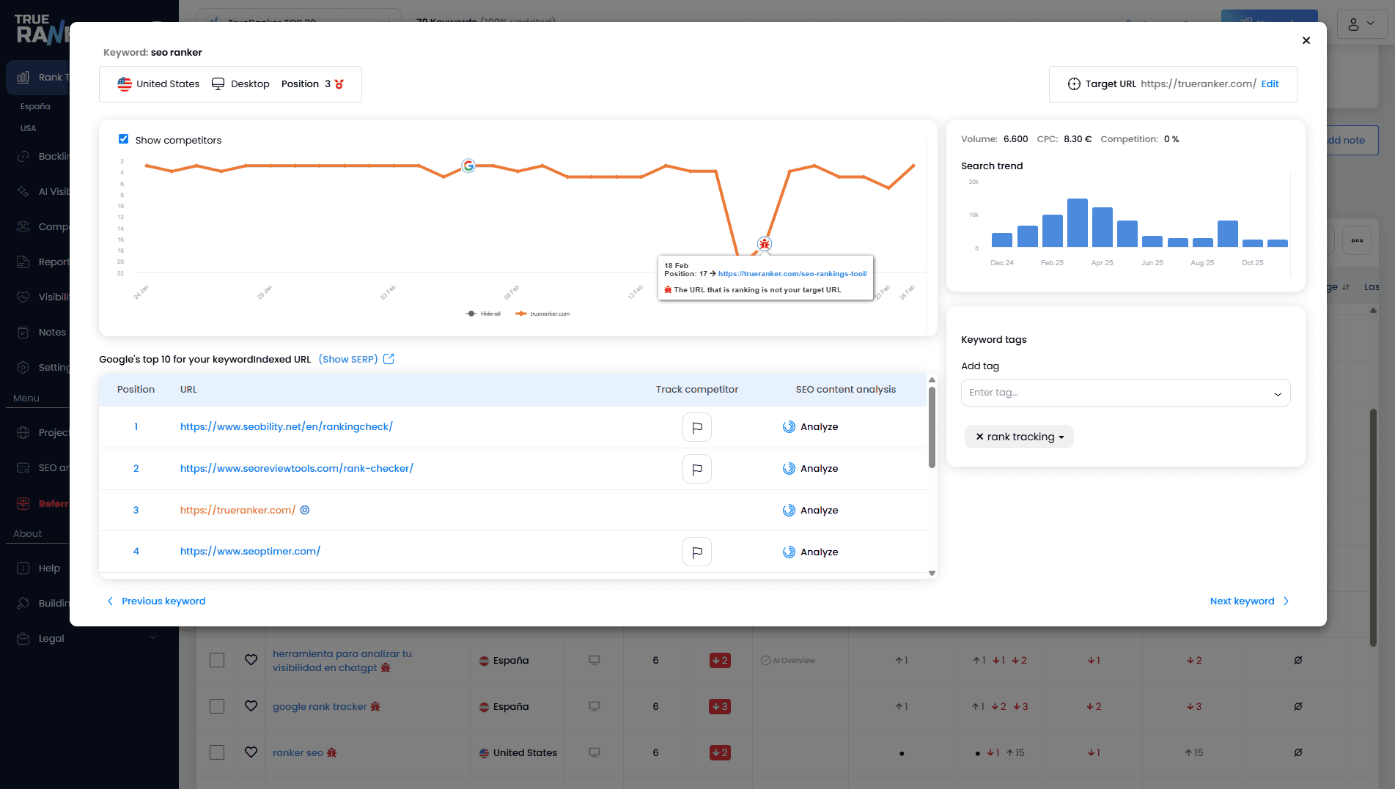This screenshot has width=1395, height=789.
Task: Expand the Enter tag dropdown
Action: pos(1277,393)
